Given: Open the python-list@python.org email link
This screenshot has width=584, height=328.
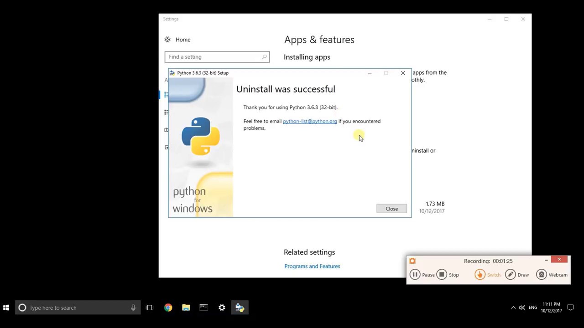Looking at the screenshot, I should [310, 121].
